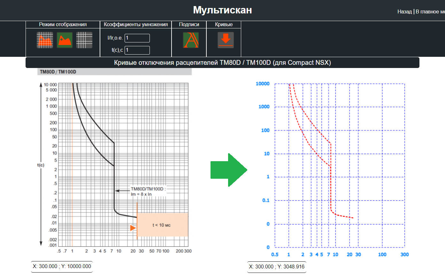Click the t(c) axis label on the left chart
The image size is (445, 278).
pyautogui.click(x=41, y=165)
